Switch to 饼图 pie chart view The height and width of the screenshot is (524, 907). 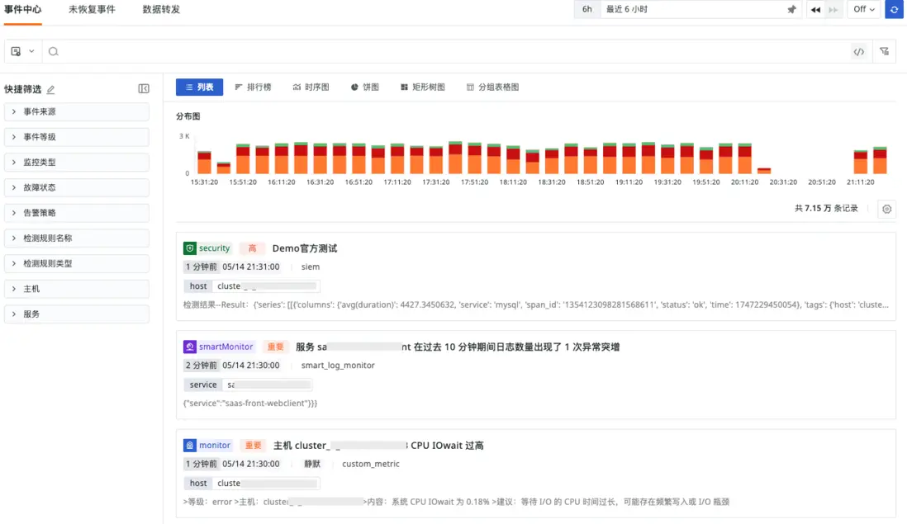point(365,86)
